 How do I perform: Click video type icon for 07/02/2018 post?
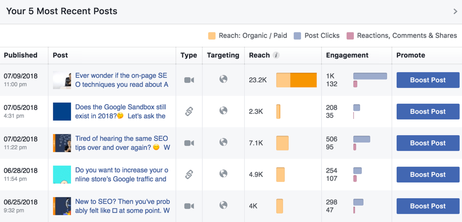[189, 143]
